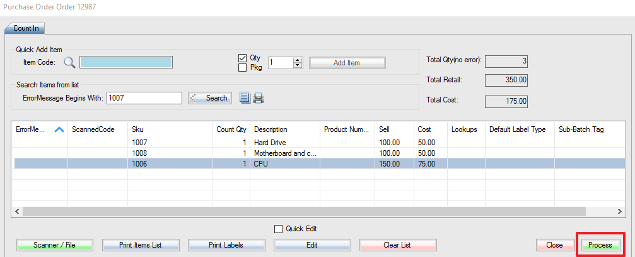Sort by ErrorMessage column header
The width and height of the screenshot is (635, 257).
click(x=40, y=129)
